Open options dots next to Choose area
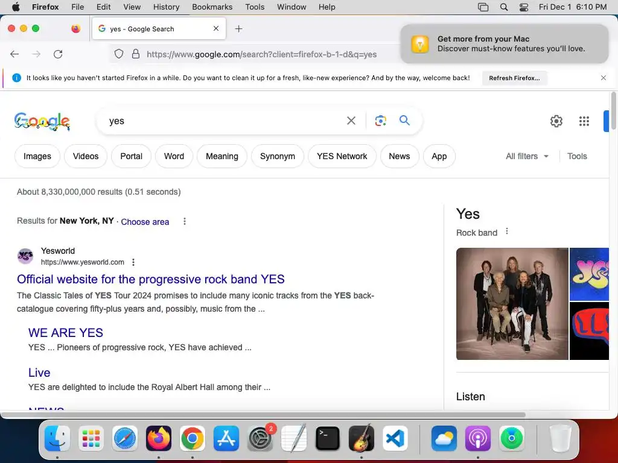Viewport: 618px width, 463px height. tap(185, 221)
